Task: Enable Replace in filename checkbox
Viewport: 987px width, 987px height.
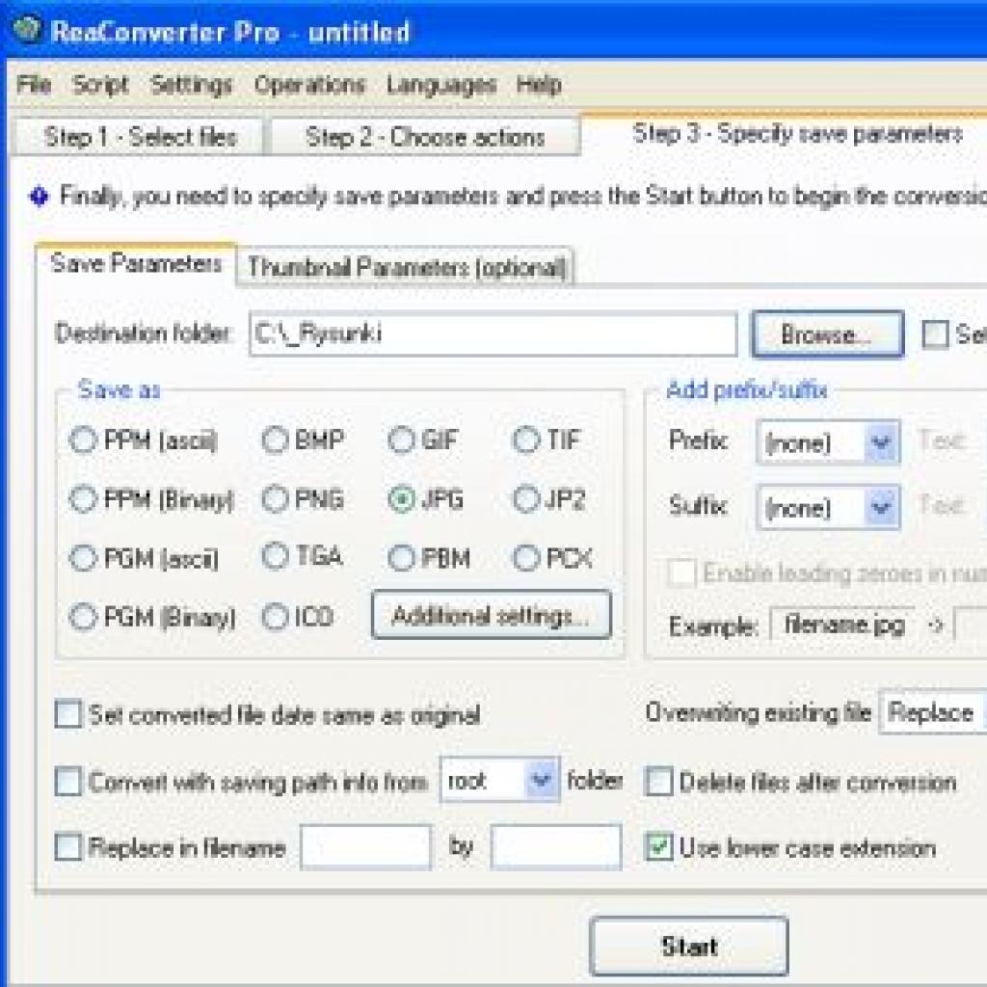Action: [68, 847]
